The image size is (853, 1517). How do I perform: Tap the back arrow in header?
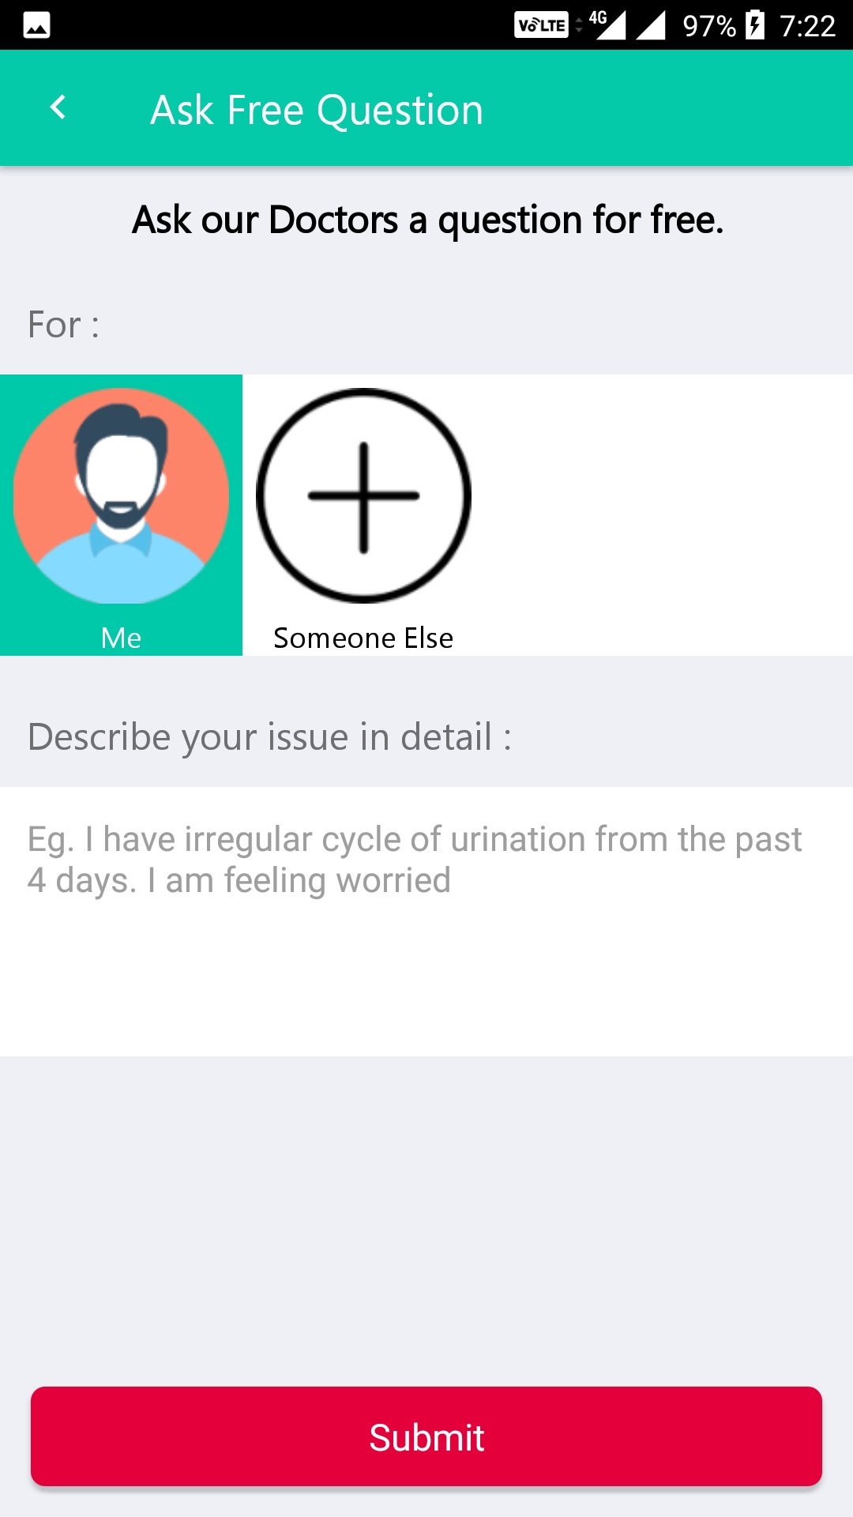coord(58,107)
